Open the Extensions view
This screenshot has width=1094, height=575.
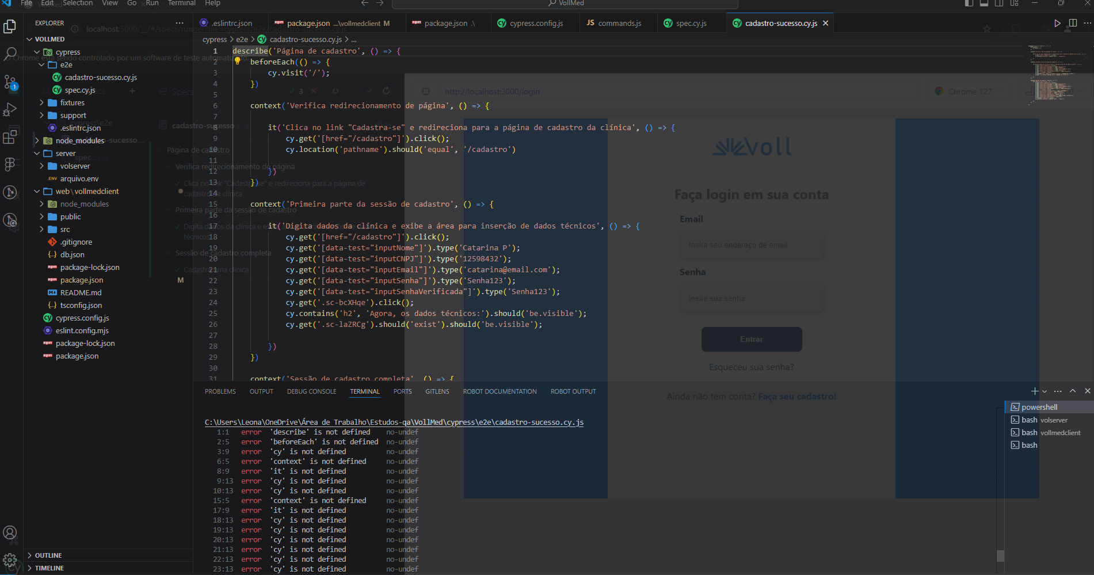tap(10, 137)
